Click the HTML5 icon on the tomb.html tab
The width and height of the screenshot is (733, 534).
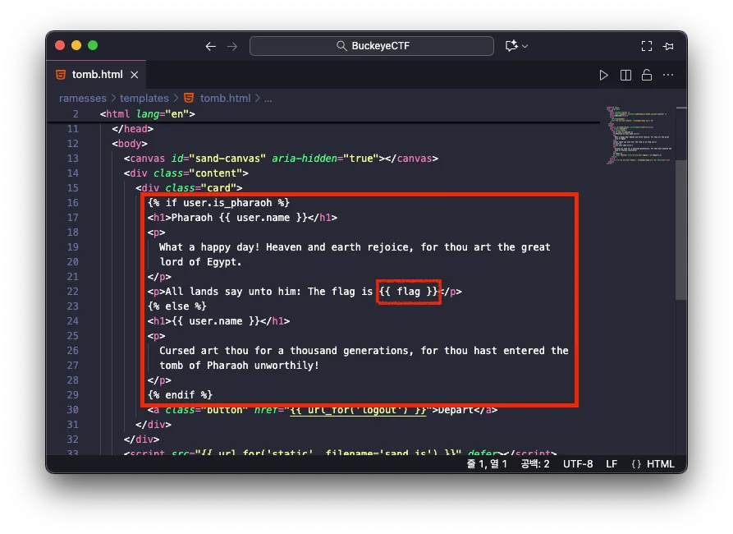(61, 75)
